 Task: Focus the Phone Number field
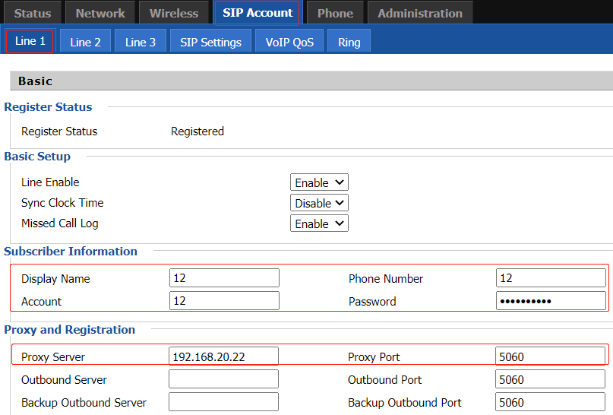click(x=551, y=278)
